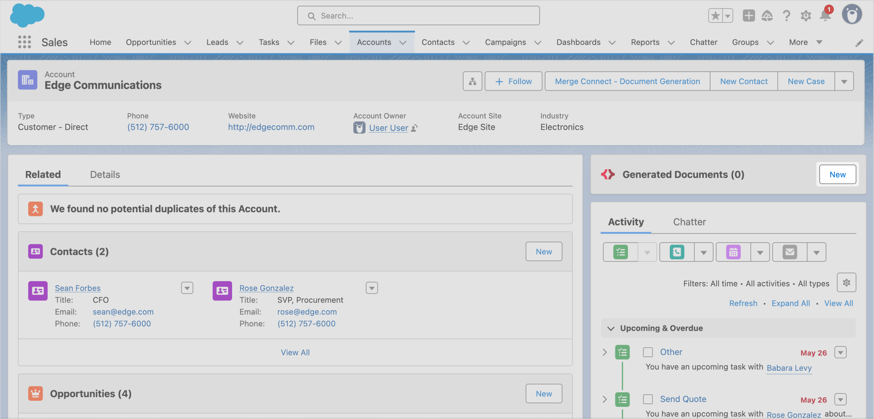Open the account hierarchy icon
Image resolution: width=874 pixels, height=419 pixels.
tap(472, 81)
